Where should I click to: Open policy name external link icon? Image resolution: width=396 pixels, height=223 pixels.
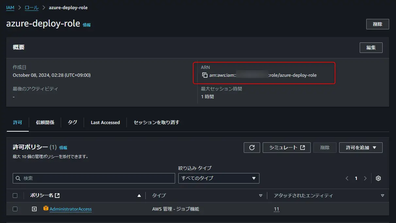coord(58,196)
